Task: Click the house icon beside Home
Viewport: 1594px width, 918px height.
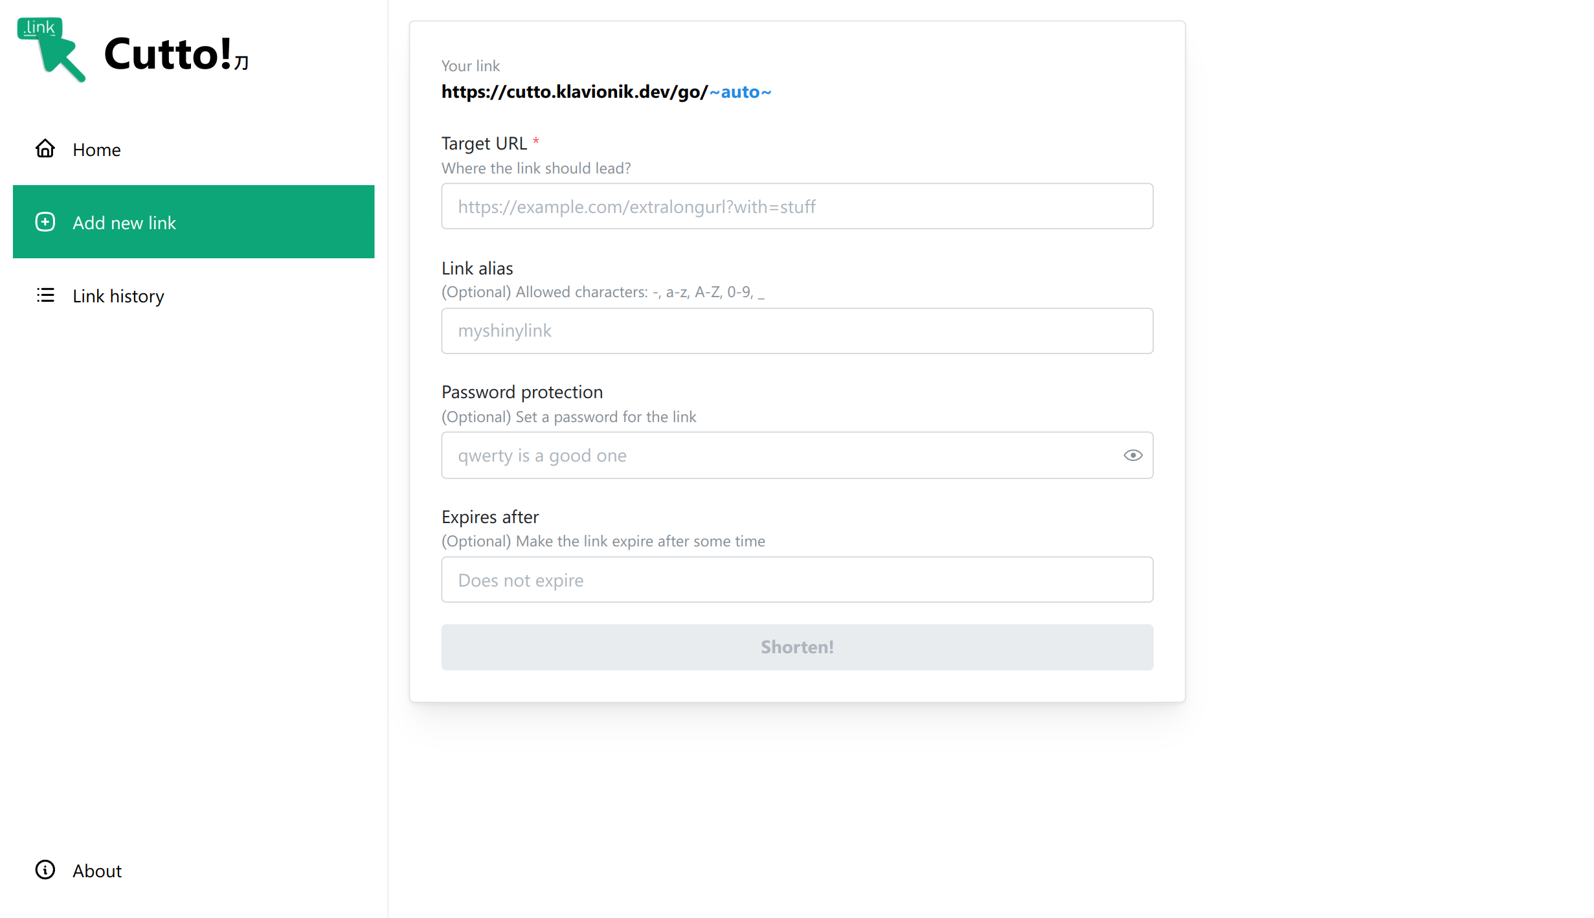Action: 45,149
